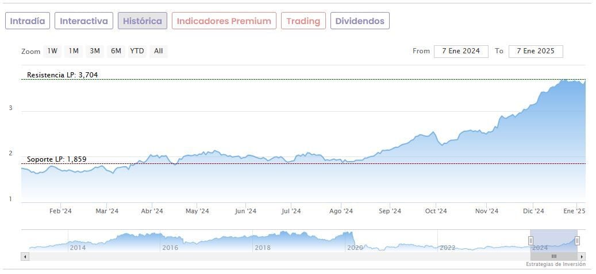The width and height of the screenshot is (596, 274).
Task: Open the Interactiva tab
Action: click(84, 21)
